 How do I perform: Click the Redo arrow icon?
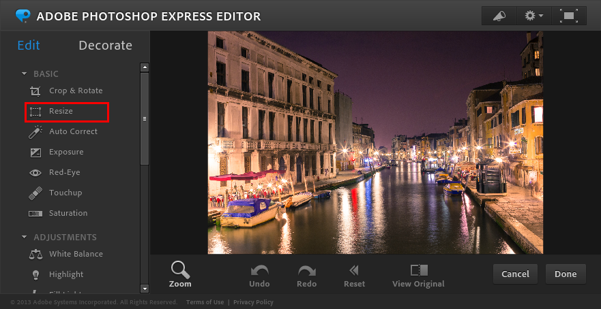click(x=306, y=270)
